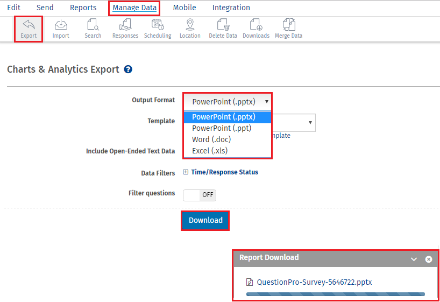Open the Time/Response Status link
The height and width of the screenshot is (302, 440).
click(x=224, y=172)
